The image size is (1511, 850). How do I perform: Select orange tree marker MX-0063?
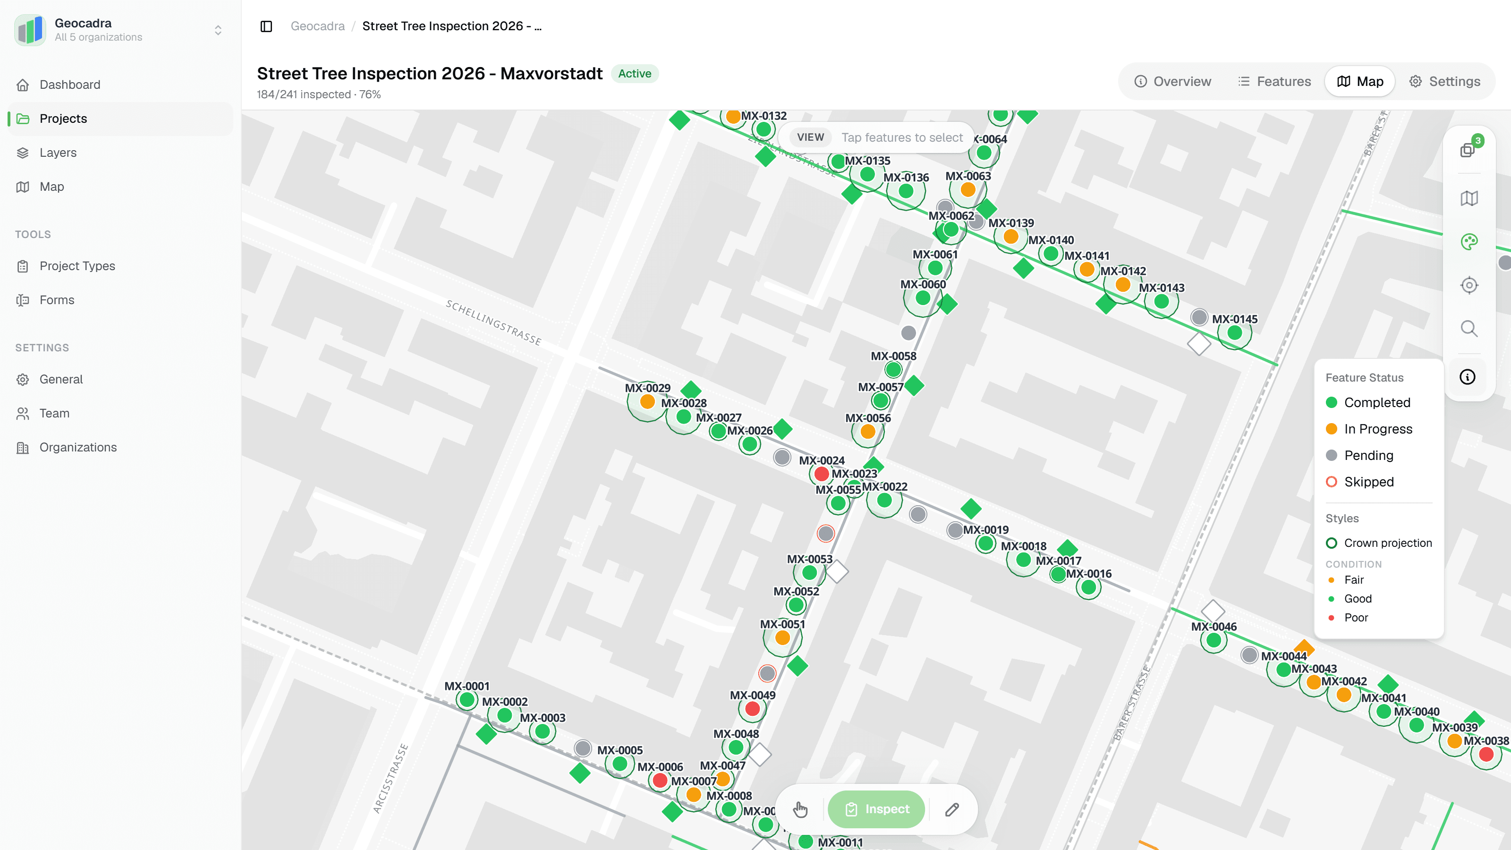click(968, 190)
